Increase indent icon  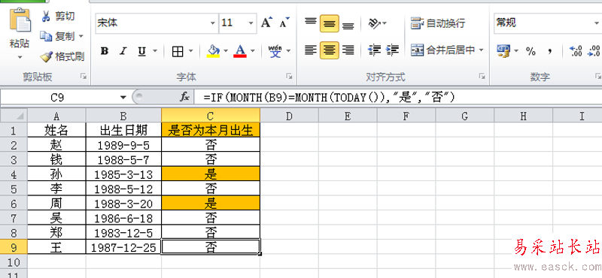(x=392, y=50)
